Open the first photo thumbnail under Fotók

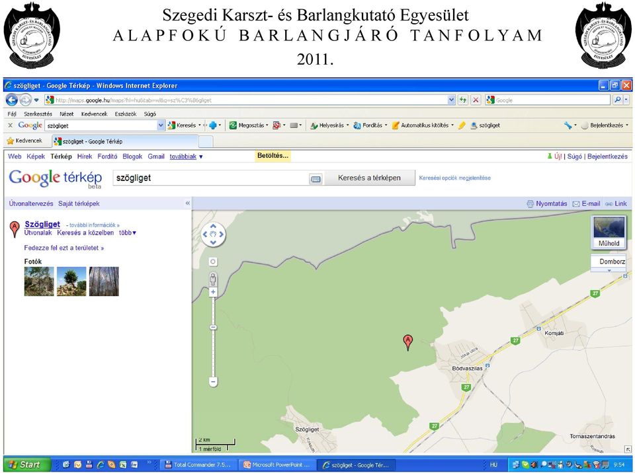pos(39,281)
